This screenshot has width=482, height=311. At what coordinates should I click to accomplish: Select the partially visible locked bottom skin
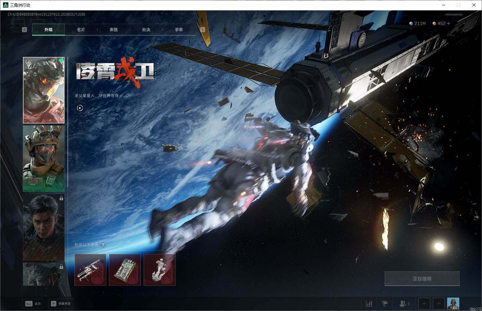click(x=44, y=274)
